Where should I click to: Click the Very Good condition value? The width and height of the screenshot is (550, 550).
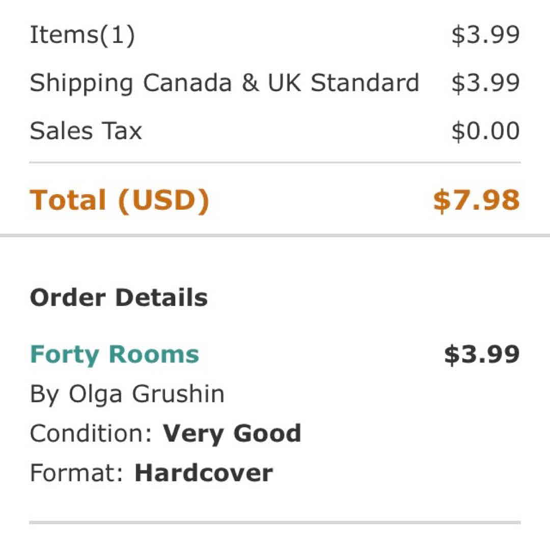(232, 433)
